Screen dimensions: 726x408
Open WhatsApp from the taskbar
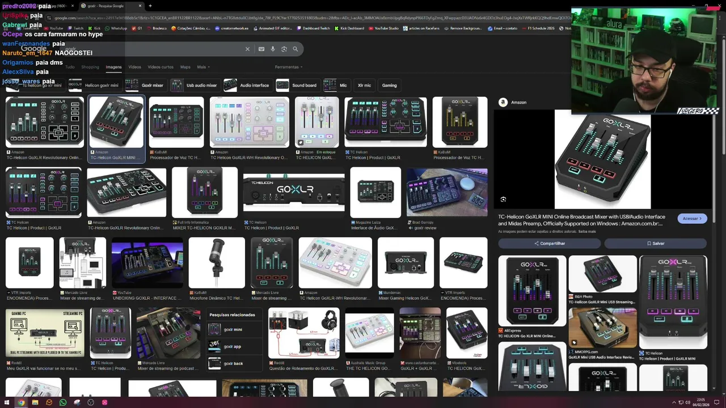(x=63, y=402)
